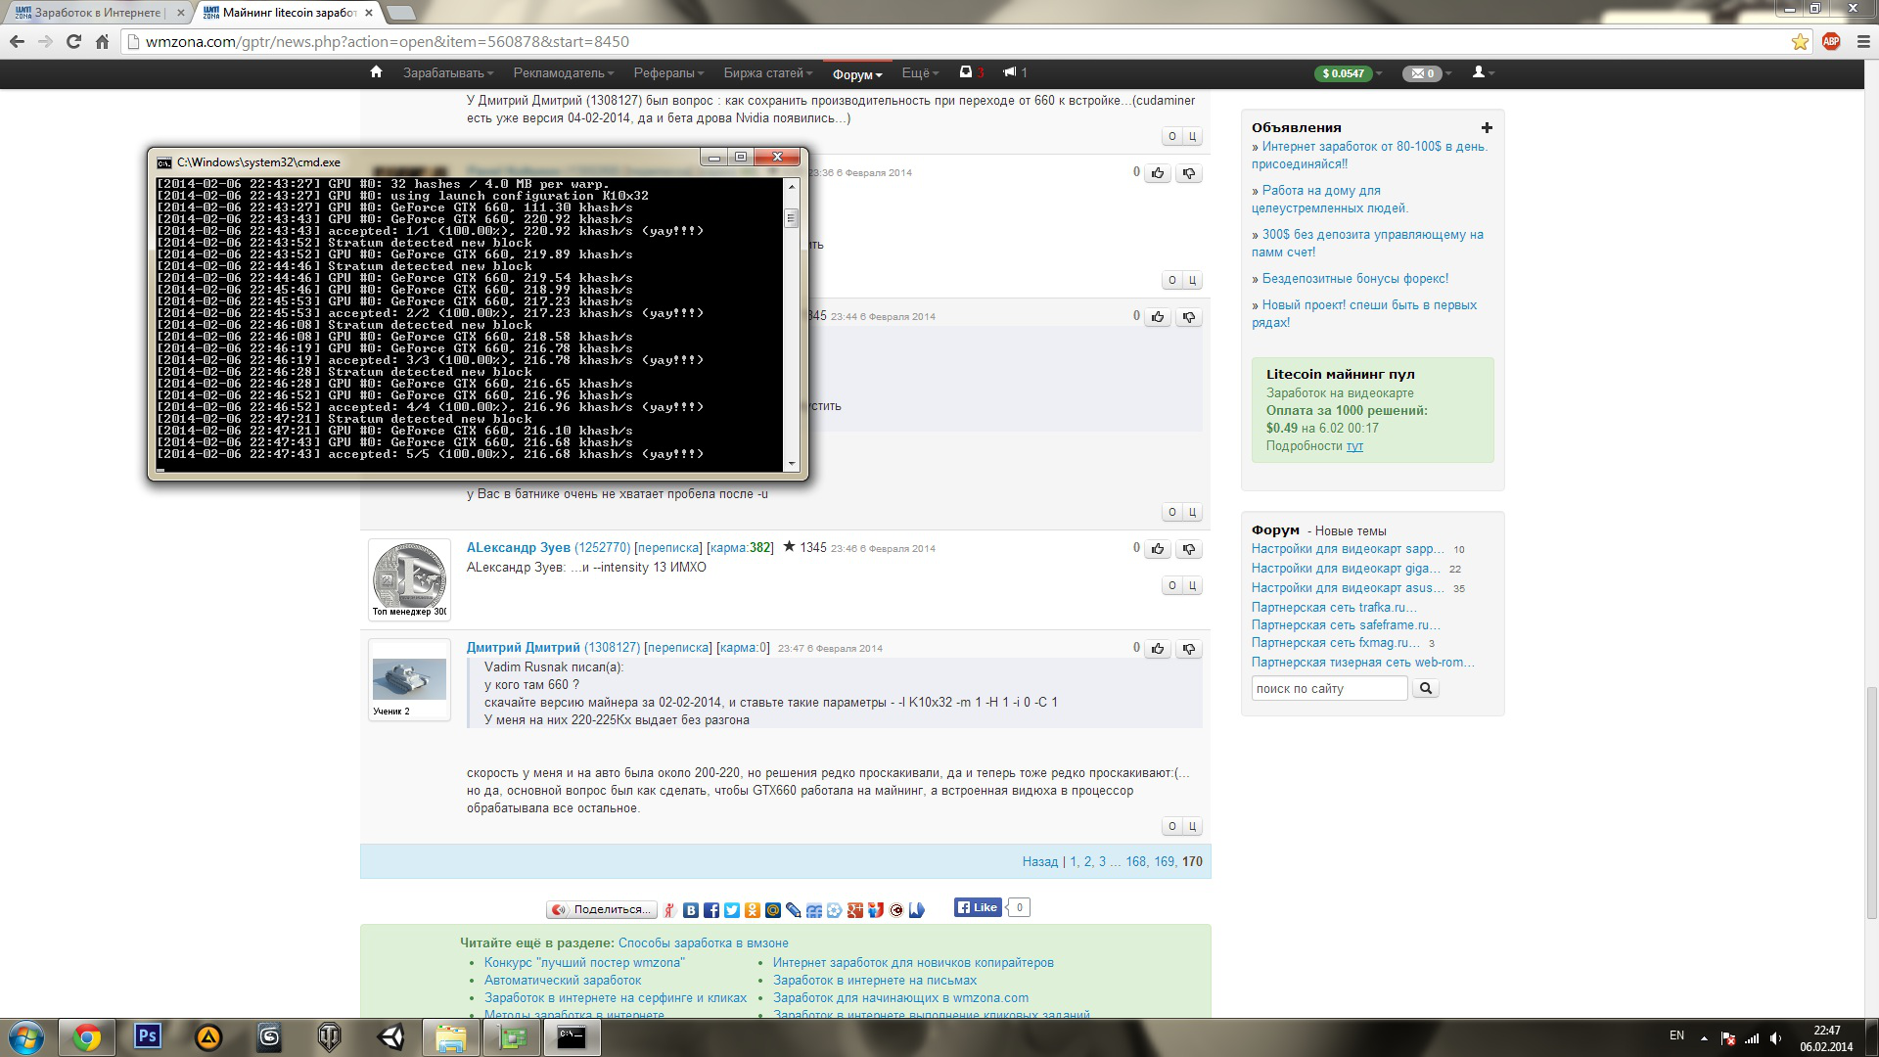This screenshot has width=1879, height=1057.
Task: Click the Facebook Like button
Action: click(x=978, y=907)
